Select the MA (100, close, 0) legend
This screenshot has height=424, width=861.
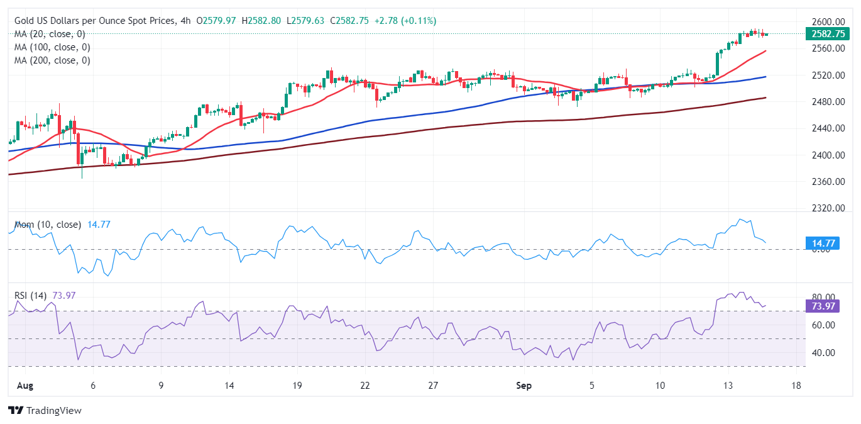(x=52, y=47)
